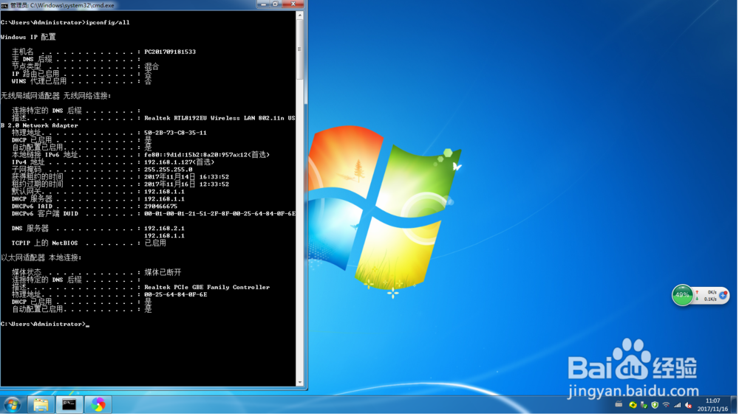Open the clock showing 11:07
This screenshot has width=739, height=416.
[x=714, y=406]
